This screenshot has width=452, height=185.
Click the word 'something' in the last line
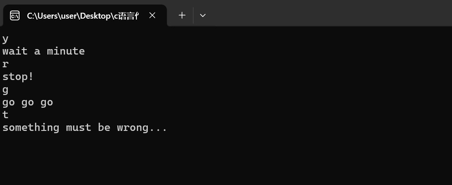[31, 128]
